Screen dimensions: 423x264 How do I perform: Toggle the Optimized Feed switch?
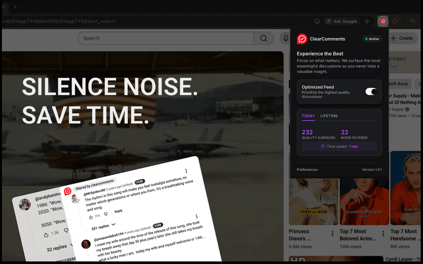pos(371,92)
